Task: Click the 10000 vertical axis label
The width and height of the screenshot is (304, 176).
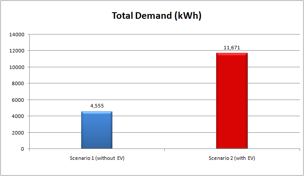Action: tap(17, 67)
